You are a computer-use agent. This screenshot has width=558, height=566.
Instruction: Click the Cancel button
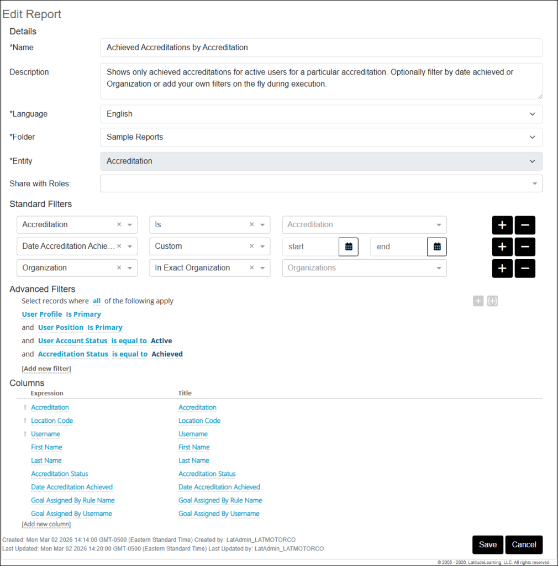coord(524,544)
